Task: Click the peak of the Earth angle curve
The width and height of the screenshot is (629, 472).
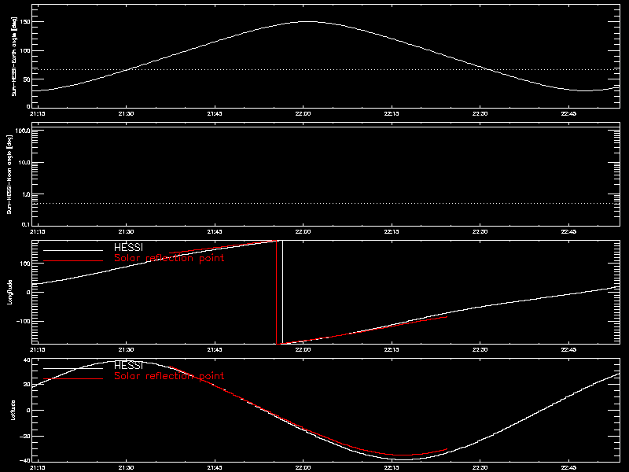Action: click(x=307, y=22)
